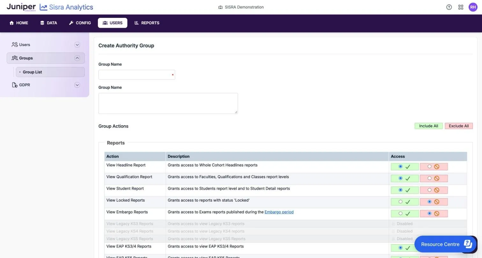Click the 'View Locked Reports' action cell
This screenshot has width=482, height=258.
pos(135,202)
